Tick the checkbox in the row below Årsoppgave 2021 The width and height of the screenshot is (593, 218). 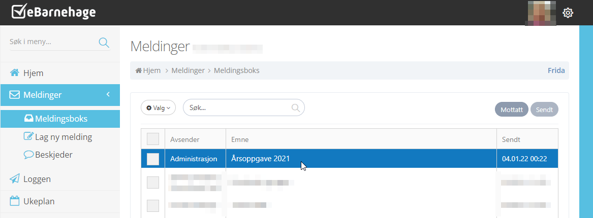(153, 183)
